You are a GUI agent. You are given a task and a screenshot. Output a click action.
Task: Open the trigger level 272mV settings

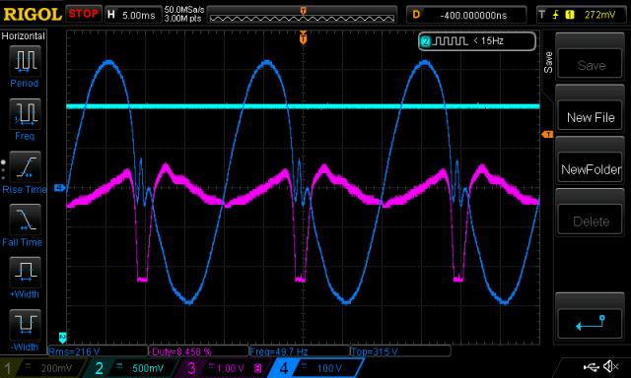tap(582, 16)
